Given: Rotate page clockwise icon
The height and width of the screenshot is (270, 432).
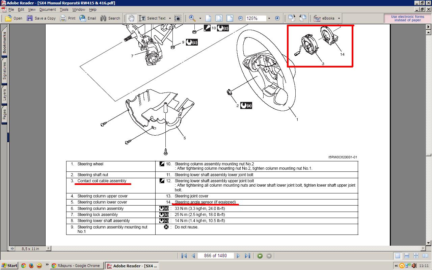Looking at the screenshot, I should [x=292, y=18].
